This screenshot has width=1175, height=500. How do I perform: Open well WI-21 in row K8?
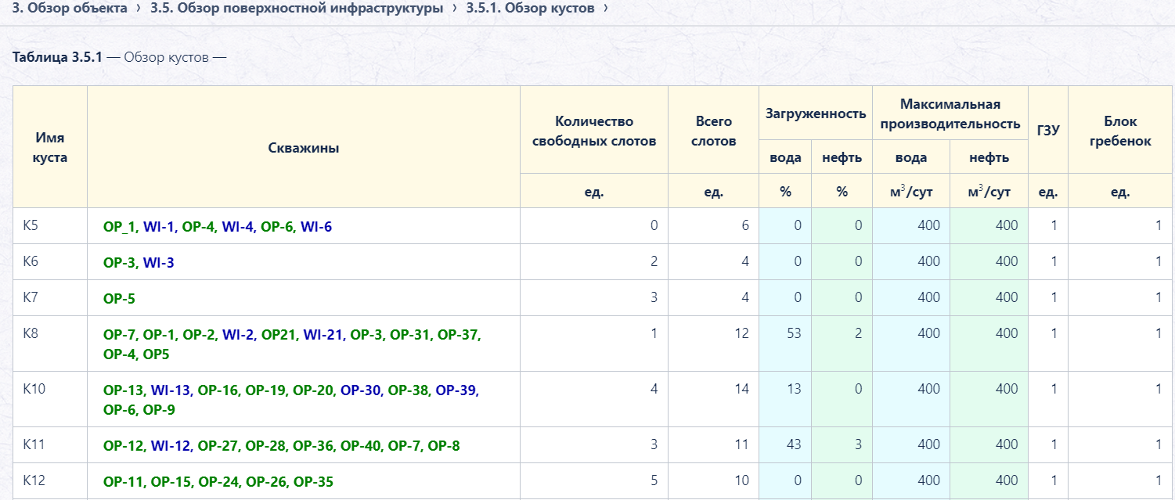click(323, 334)
